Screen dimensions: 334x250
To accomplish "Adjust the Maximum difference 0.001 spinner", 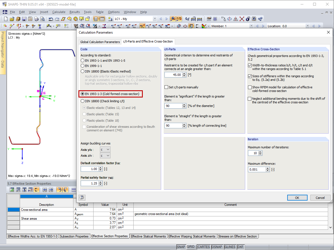I will (x=268, y=169).
